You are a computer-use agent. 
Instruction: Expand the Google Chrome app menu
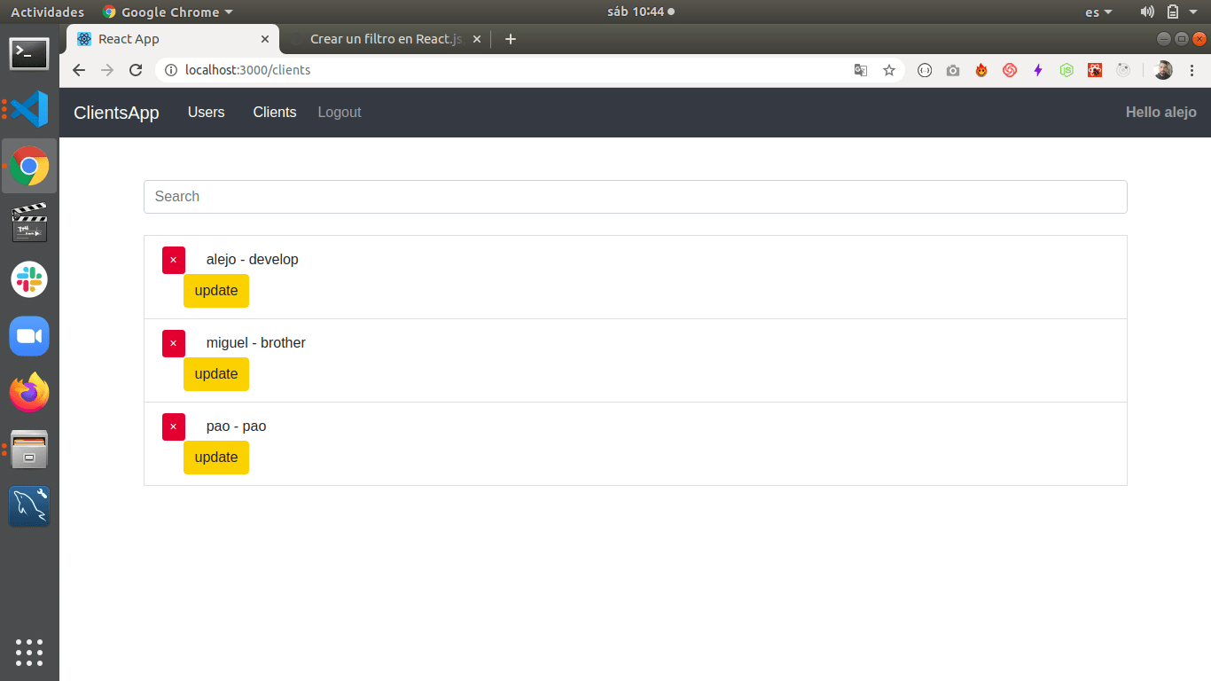pyautogui.click(x=168, y=12)
